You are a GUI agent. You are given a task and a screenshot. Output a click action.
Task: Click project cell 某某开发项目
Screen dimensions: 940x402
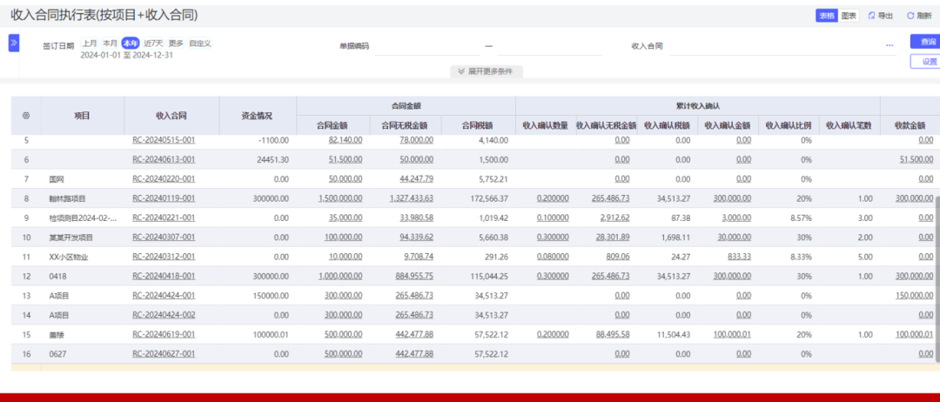(70, 238)
